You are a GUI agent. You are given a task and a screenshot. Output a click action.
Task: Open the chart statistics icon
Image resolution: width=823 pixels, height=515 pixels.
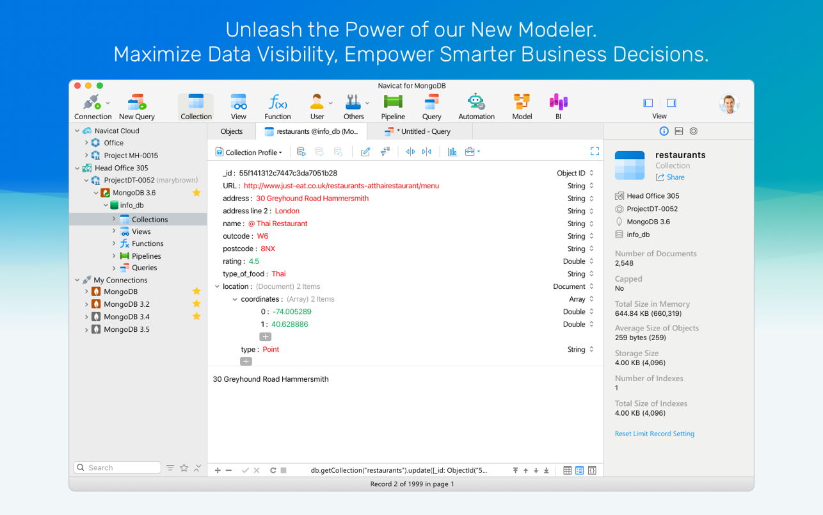click(452, 152)
